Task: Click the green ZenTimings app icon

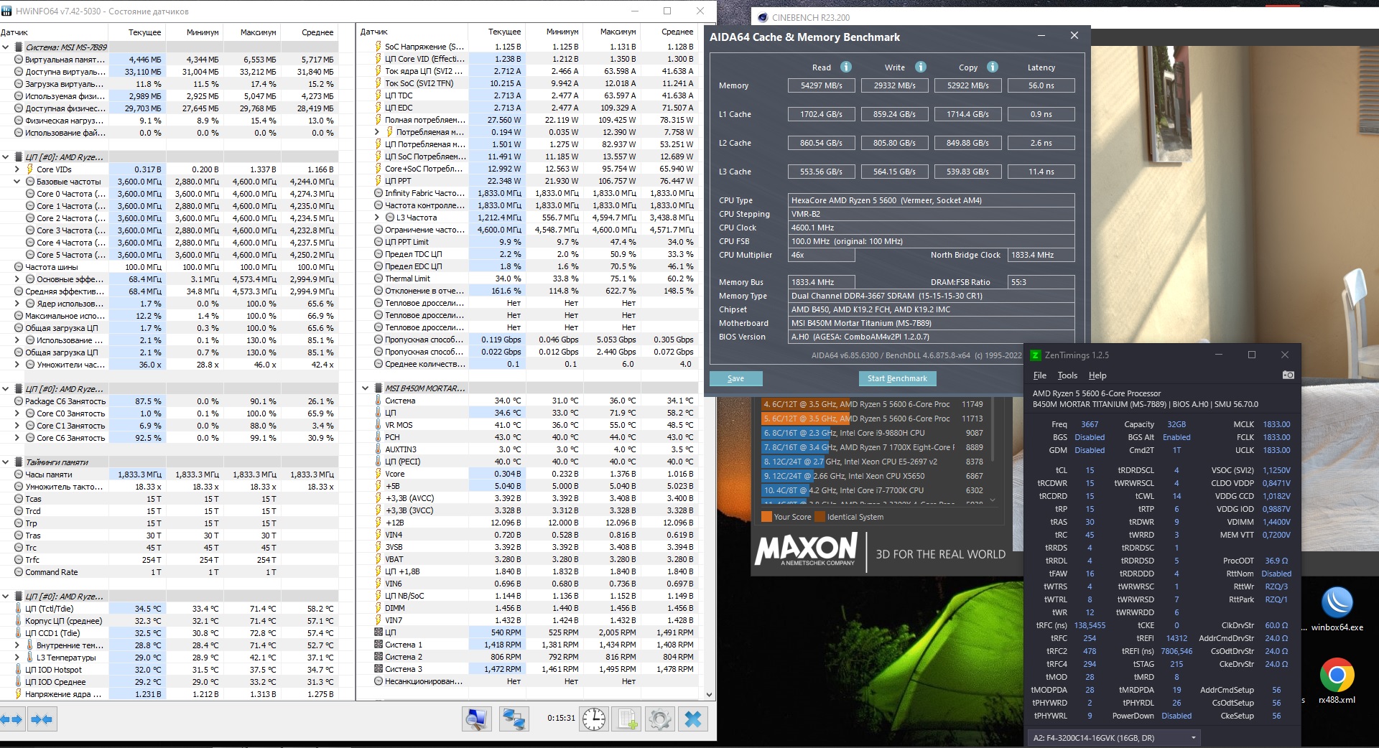Action: (1036, 355)
